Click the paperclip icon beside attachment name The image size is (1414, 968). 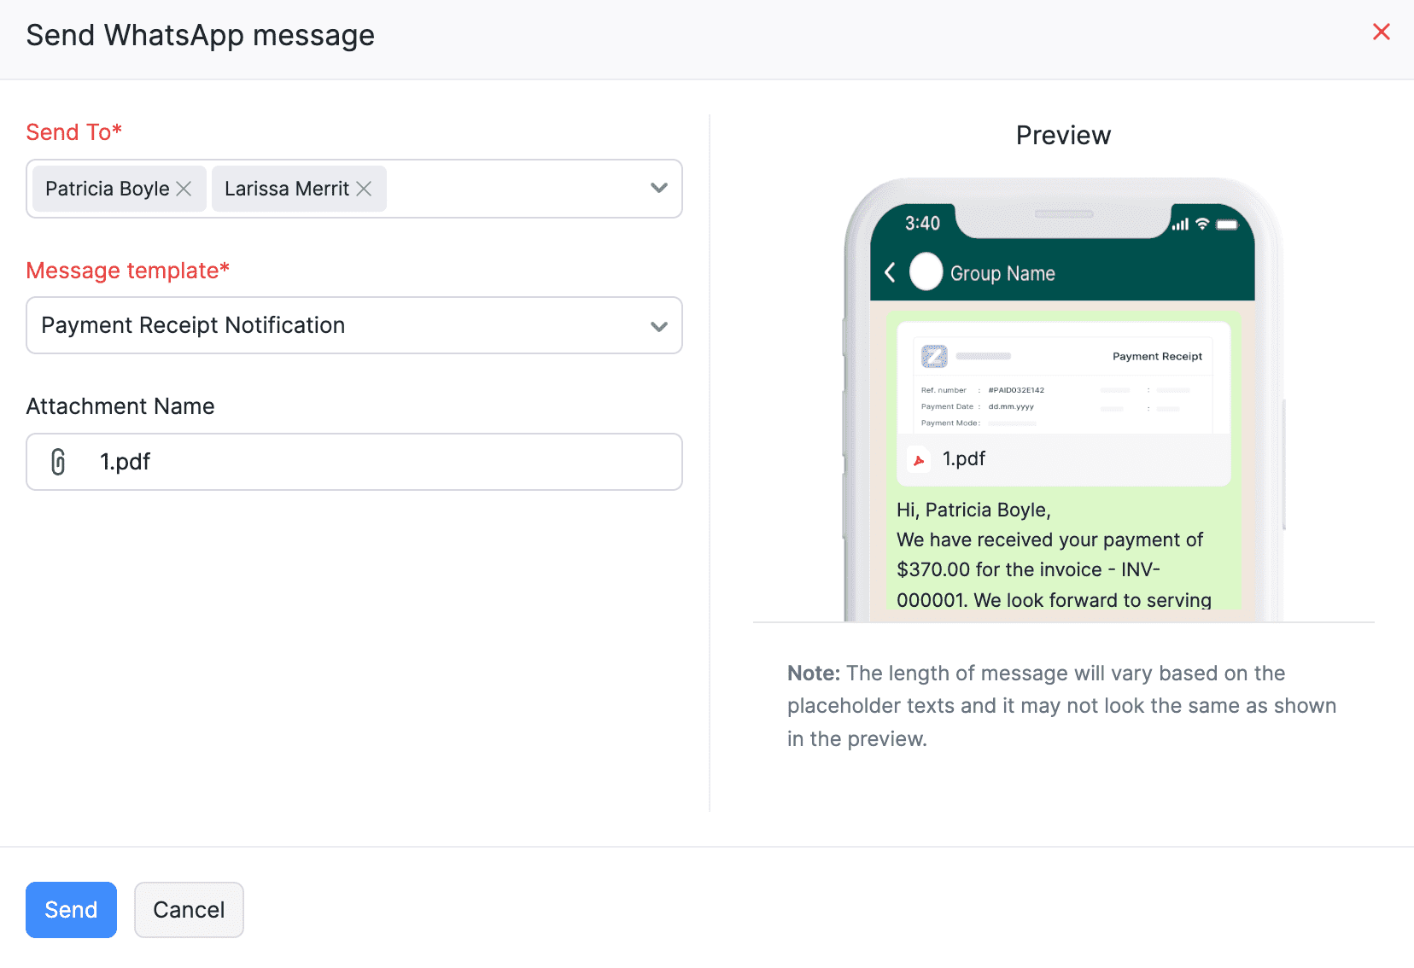coord(58,461)
